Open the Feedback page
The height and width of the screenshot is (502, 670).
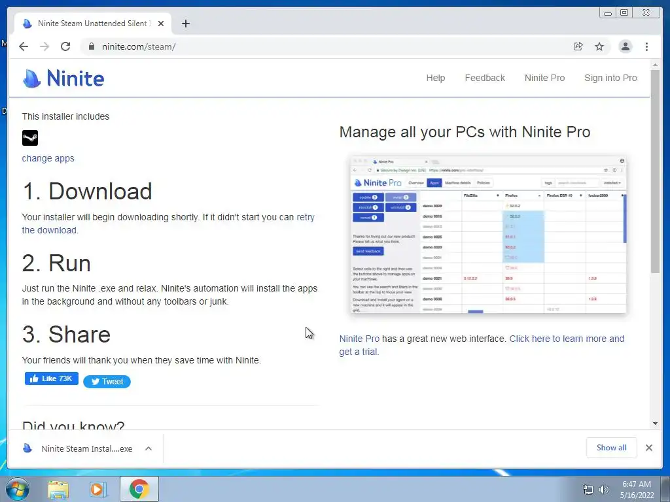(x=485, y=78)
